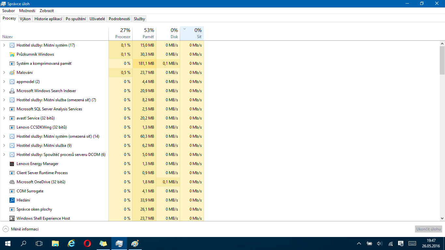Click the Malování paint palette icon
The image size is (445, 250).
(12, 73)
